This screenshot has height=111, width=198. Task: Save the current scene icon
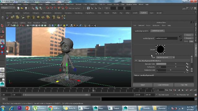[x=26, y=8]
